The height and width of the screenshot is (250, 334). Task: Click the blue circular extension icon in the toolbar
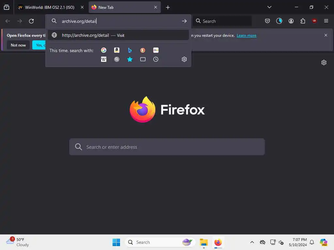[279, 21]
